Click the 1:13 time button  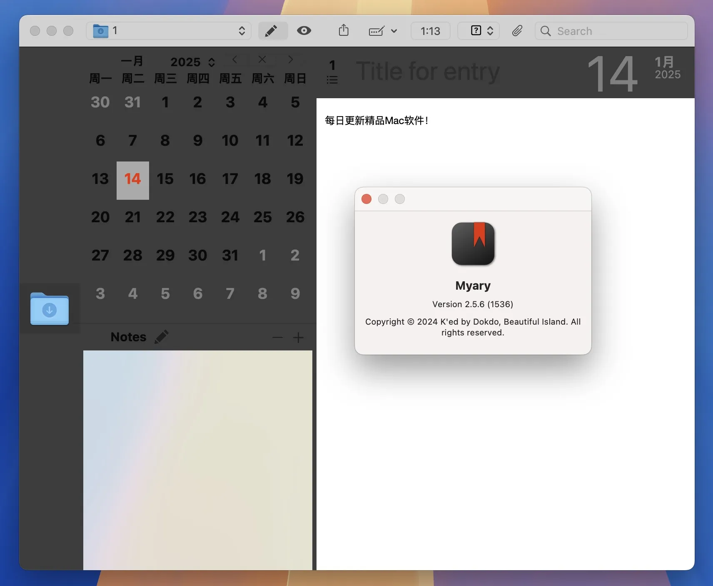430,31
